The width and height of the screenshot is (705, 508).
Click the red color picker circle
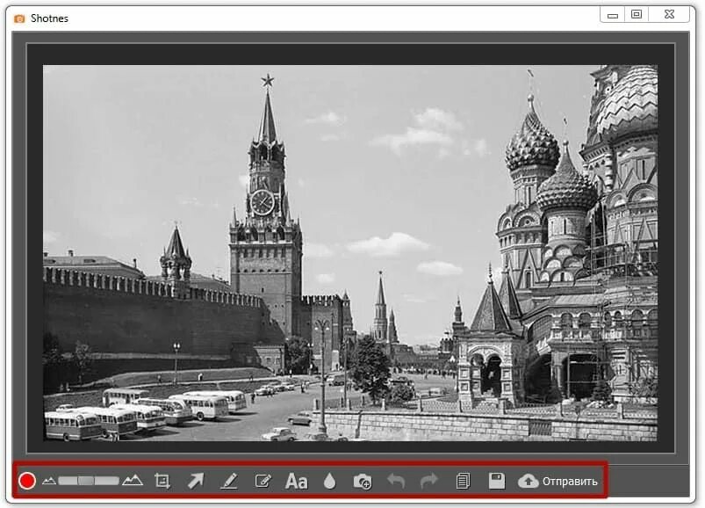coord(27,481)
